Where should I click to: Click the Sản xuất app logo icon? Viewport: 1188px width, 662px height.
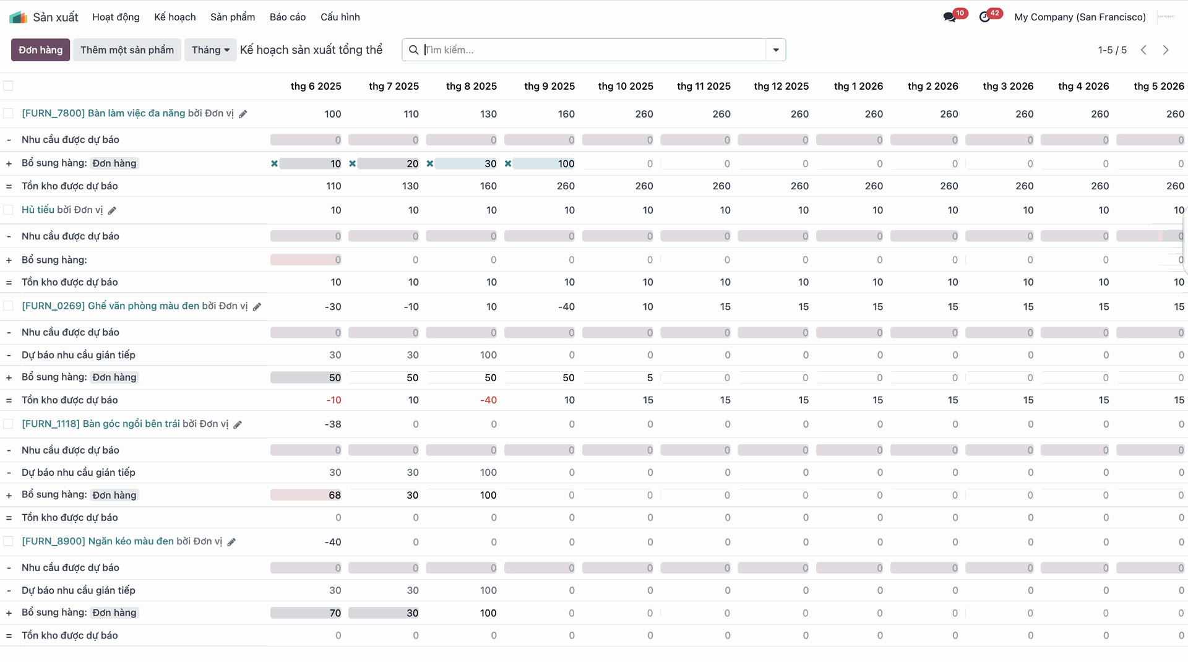[x=18, y=17]
